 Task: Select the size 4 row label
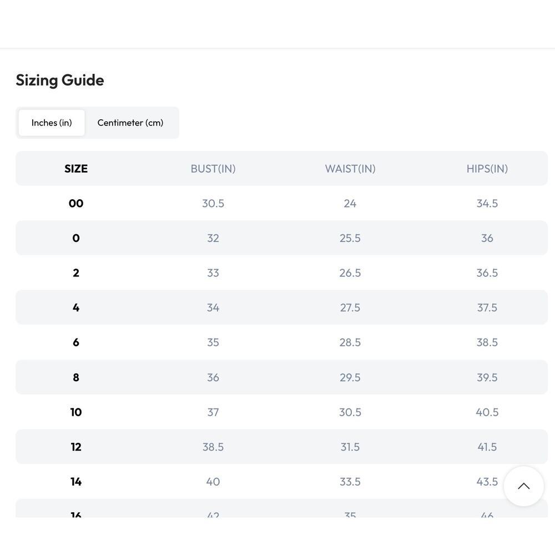76,307
